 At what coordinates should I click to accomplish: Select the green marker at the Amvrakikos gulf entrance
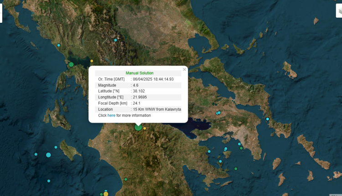coord(71,65)
